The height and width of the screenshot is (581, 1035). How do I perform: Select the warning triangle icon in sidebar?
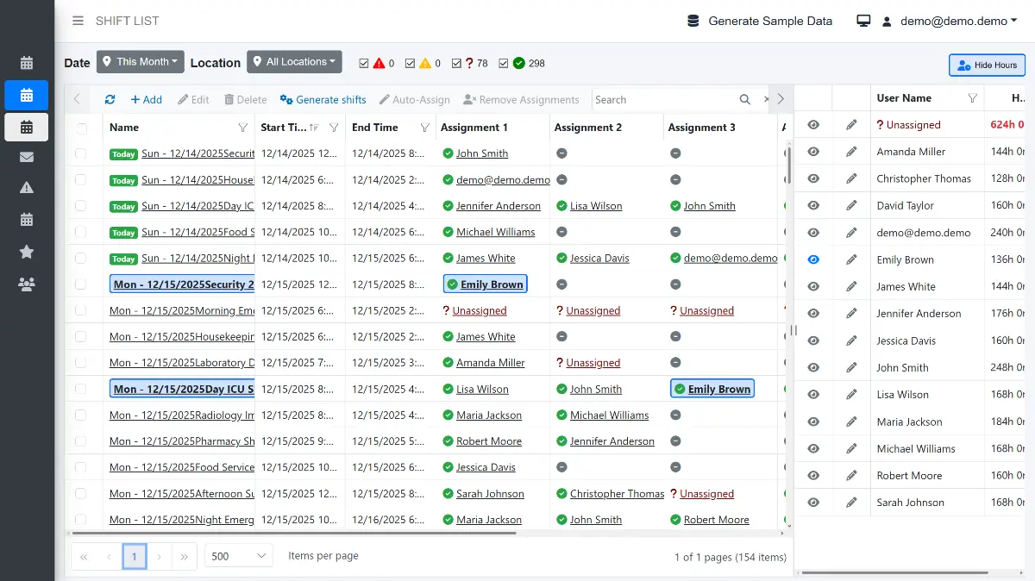click(27, 188)
